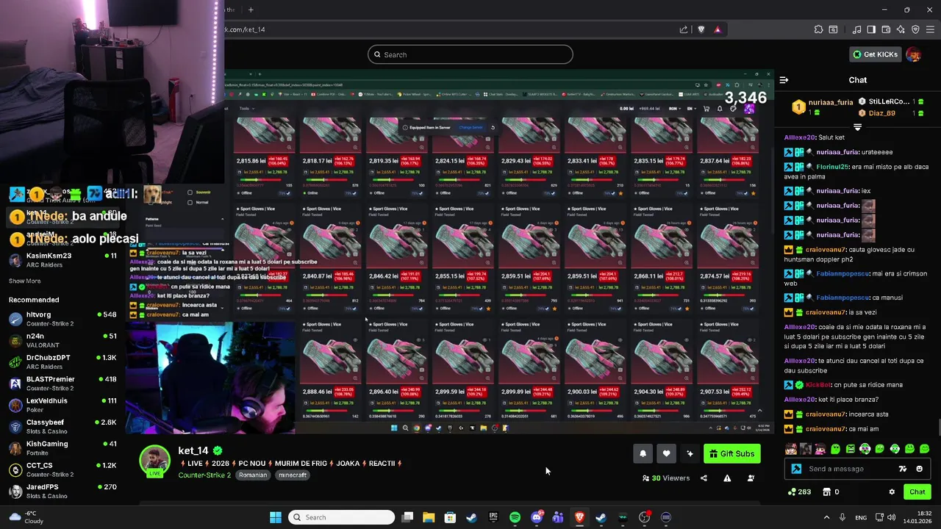Open the Brave Wallet icon

click(x=886, y=29)
